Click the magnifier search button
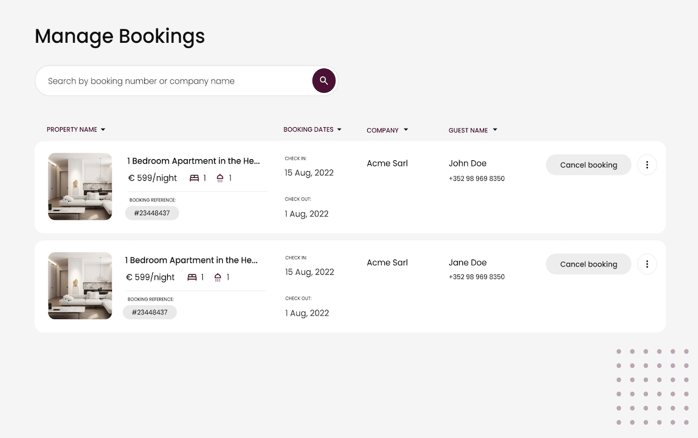 point(323,81)
